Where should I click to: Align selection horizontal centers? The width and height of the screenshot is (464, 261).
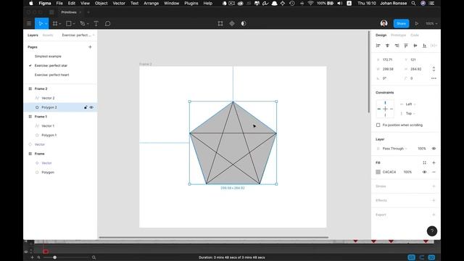tap(387, 45)
